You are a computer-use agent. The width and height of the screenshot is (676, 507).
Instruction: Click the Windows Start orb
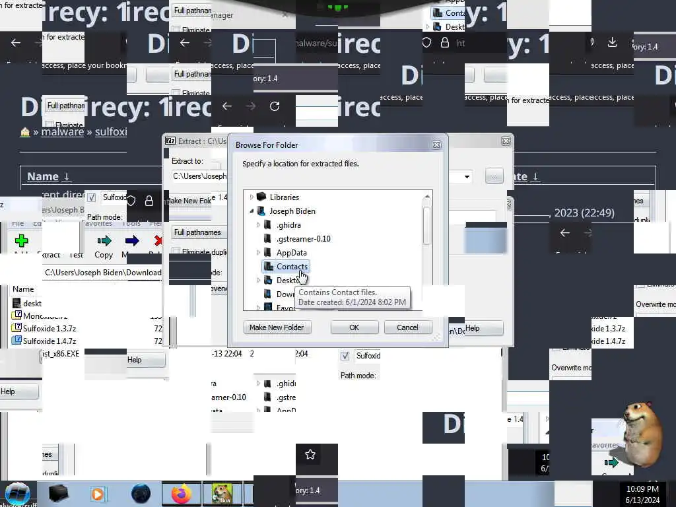[x=17, y=494]
